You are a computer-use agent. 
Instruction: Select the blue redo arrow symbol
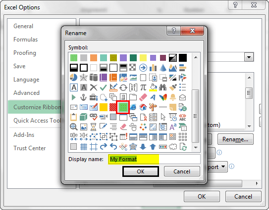[x=103, y=147]
